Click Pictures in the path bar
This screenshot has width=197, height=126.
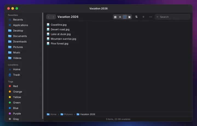click(x=66, y=114)
